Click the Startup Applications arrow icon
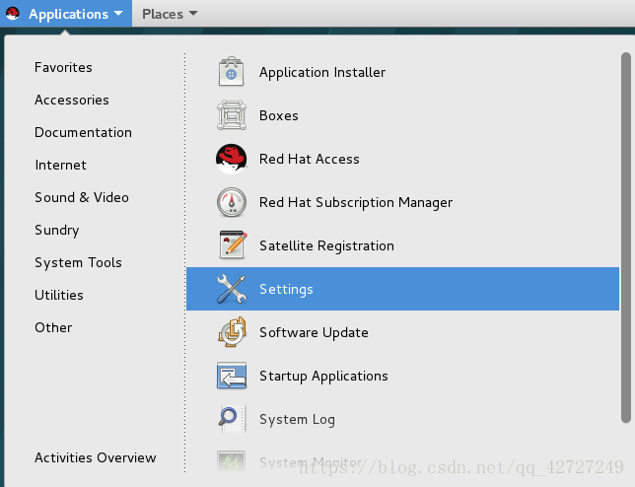This screenshot has width=635, height=487. 232,376
